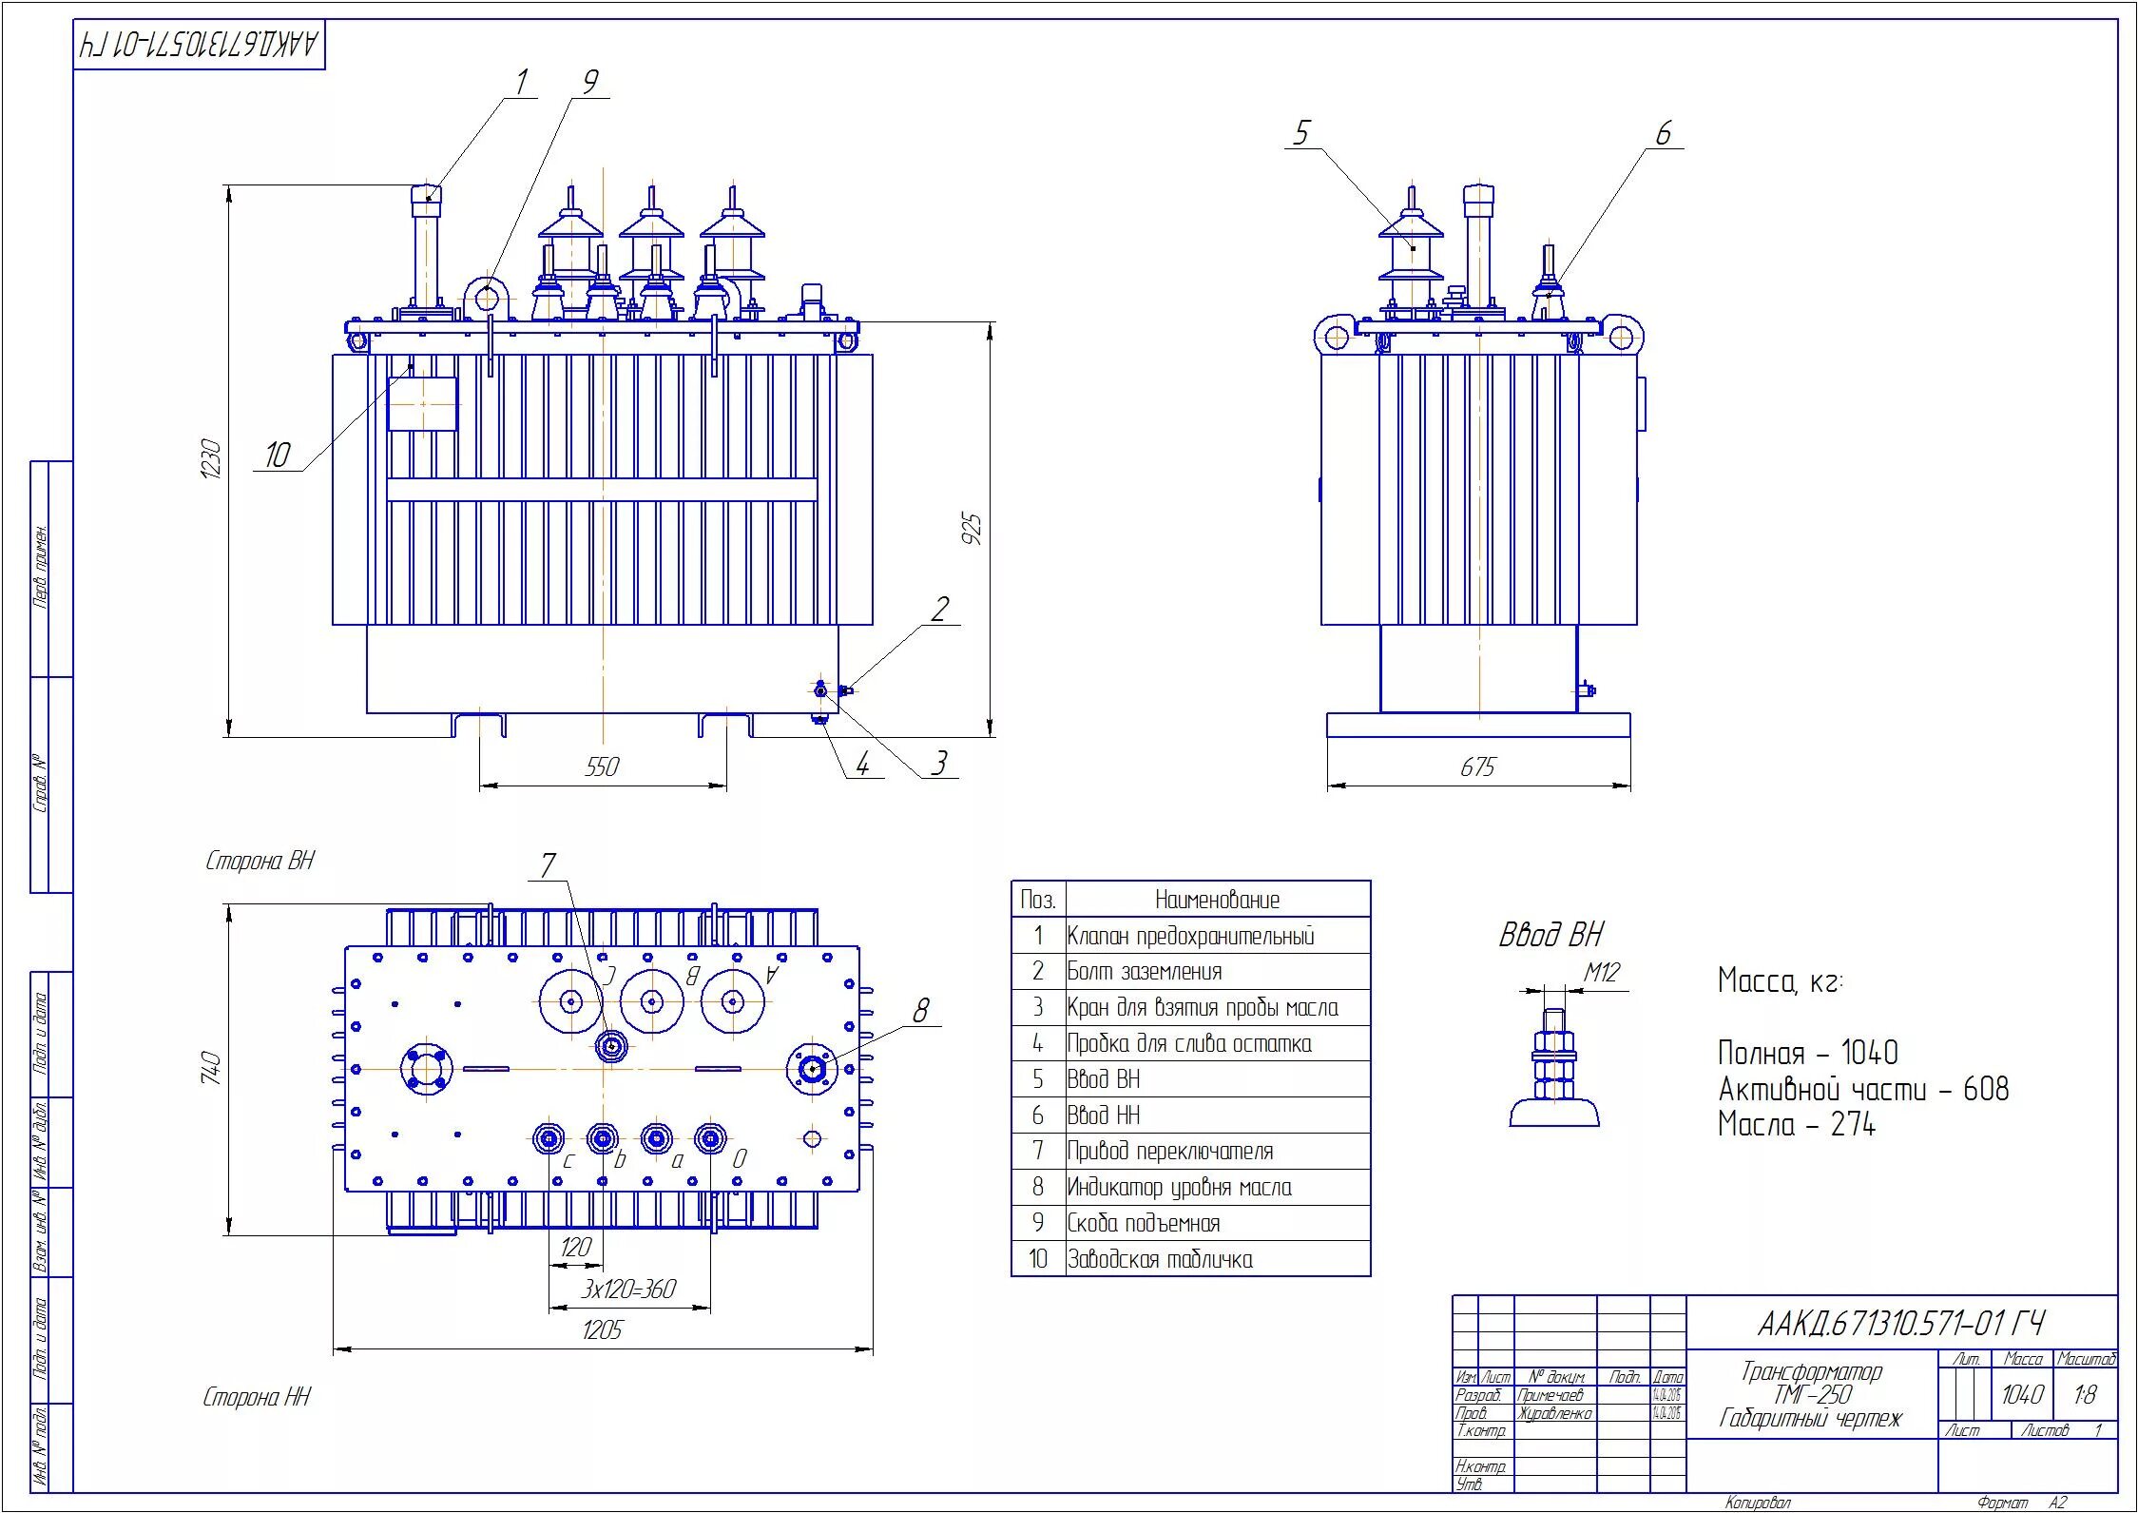Click the 1205 overall length dimension
Viewport: 2138px width, 1513px height.
[602, 1329]
